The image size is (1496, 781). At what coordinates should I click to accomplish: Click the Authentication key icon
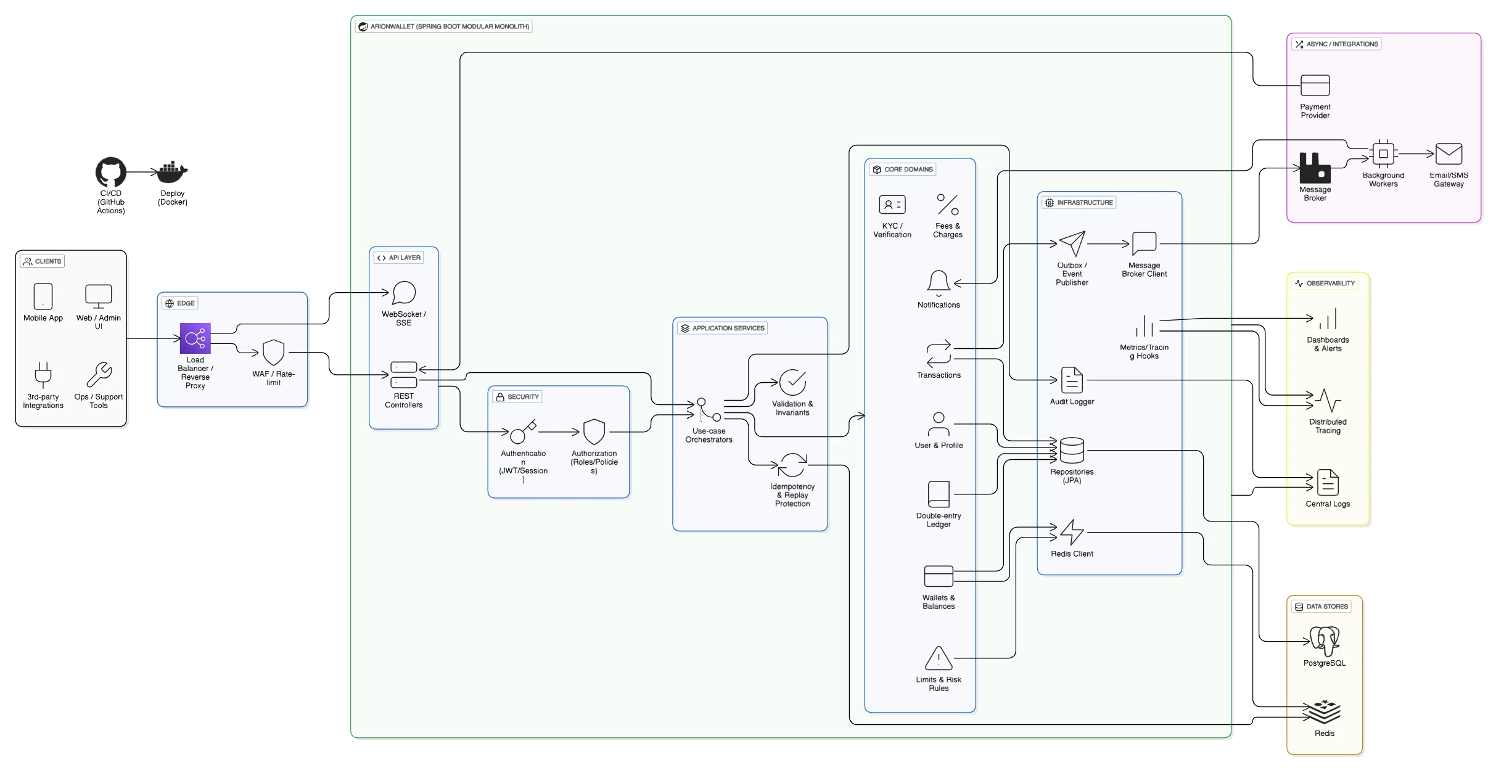coord(523,431)
